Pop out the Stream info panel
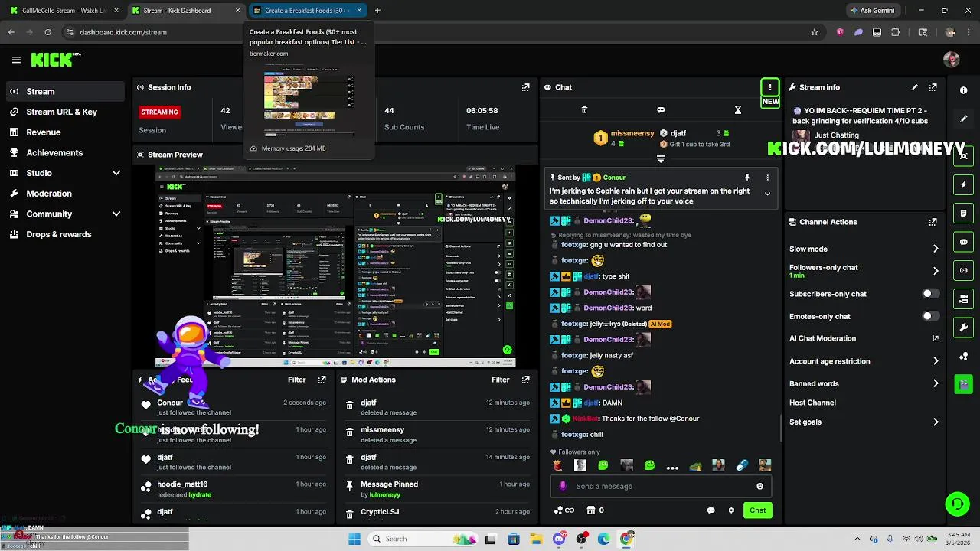The width and height of the screenshot is (980, 551). [933, 87]
